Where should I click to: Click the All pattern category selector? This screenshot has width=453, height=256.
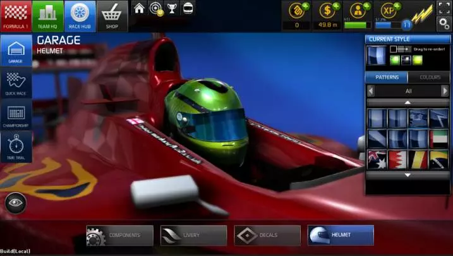pyautogui.click(x=408, y=91)
